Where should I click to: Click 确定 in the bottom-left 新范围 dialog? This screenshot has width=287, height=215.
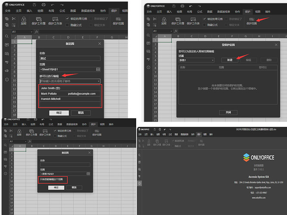56,187
